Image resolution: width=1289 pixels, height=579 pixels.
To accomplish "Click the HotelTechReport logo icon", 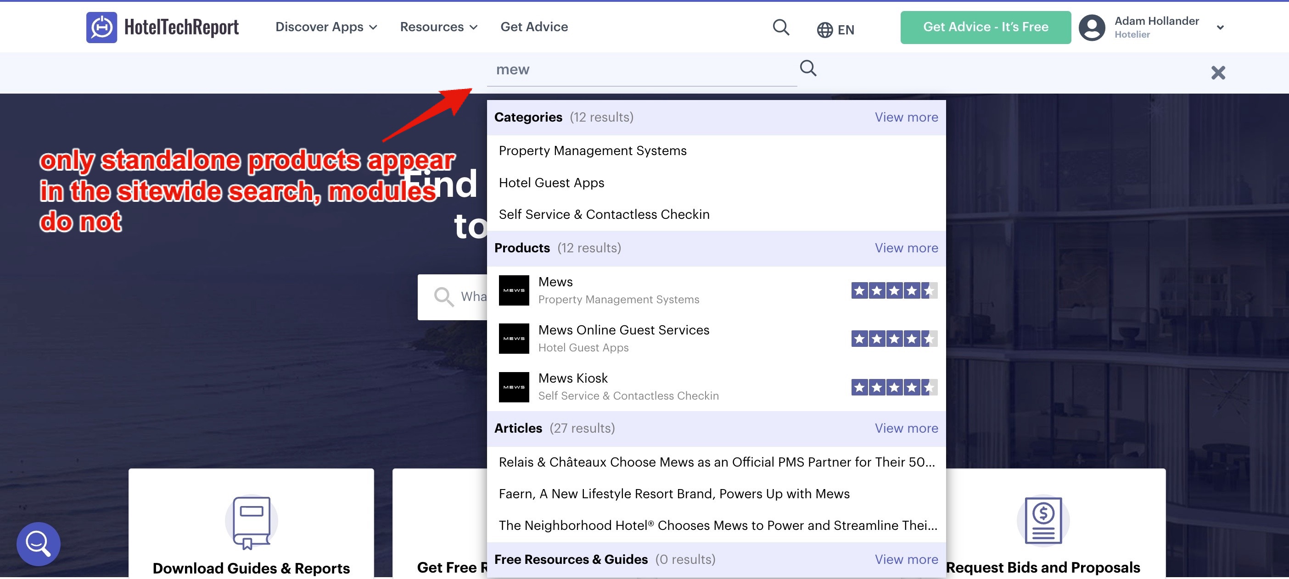I will pos(101,27).
